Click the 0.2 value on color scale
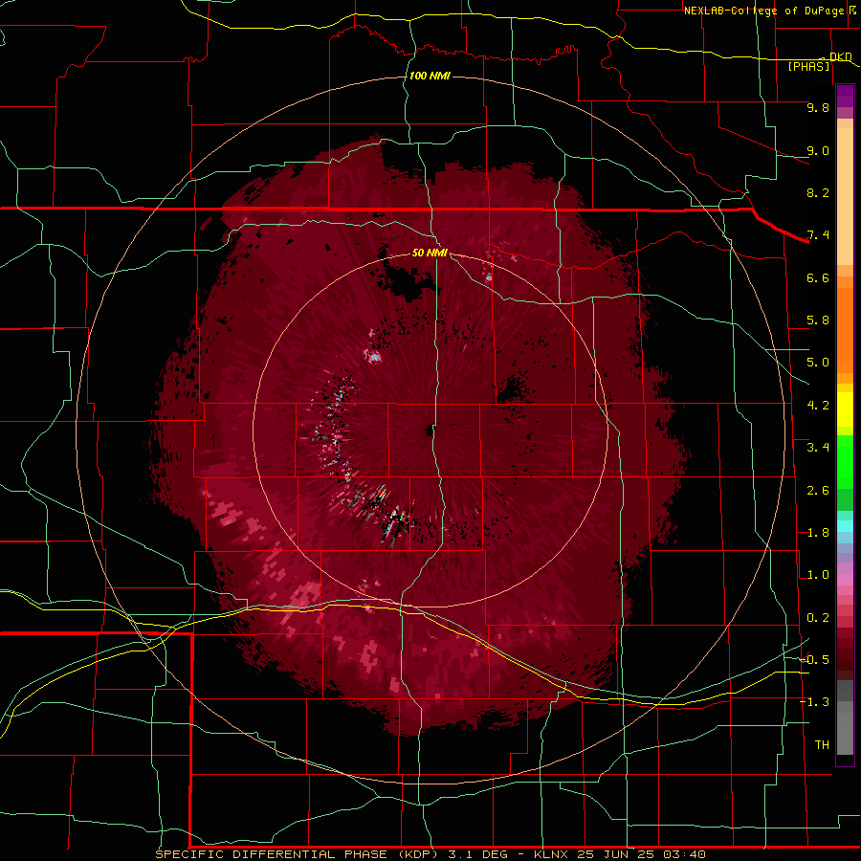This screenshot has width=861, height=861. point(818,618)
